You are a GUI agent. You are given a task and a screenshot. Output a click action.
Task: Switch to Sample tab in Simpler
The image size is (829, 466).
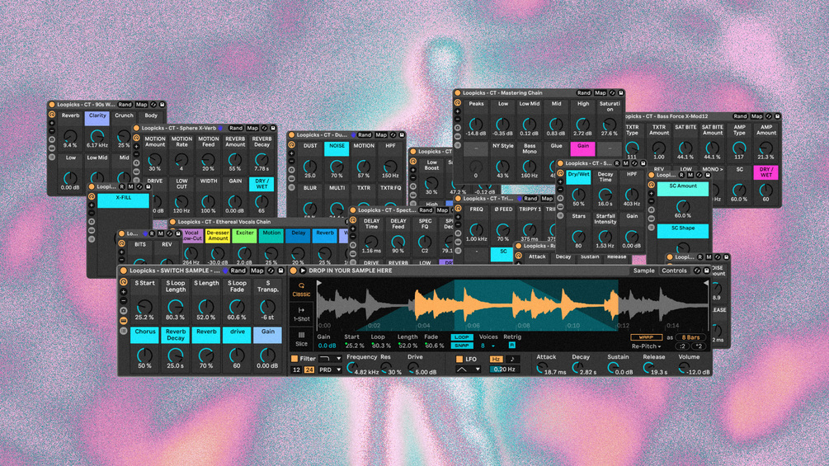coord(643,271)
